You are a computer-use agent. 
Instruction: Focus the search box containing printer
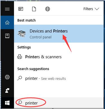[59, 103]
